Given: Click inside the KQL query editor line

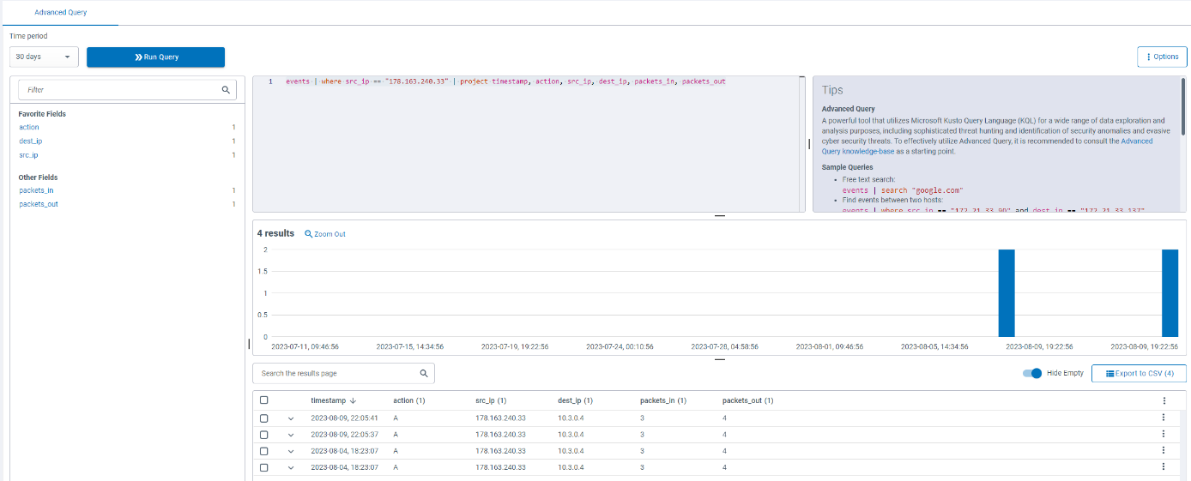Looking at the screenshot, I should (x=505, y=81).
